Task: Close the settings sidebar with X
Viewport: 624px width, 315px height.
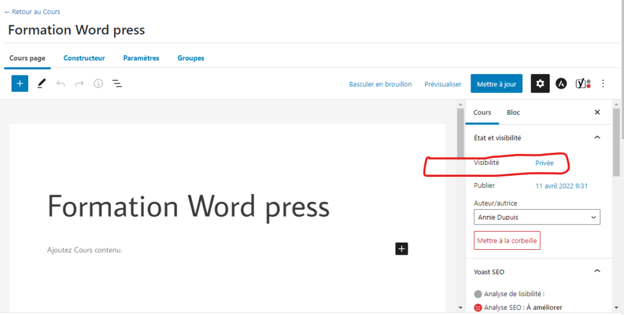Action: click(597, 112)
